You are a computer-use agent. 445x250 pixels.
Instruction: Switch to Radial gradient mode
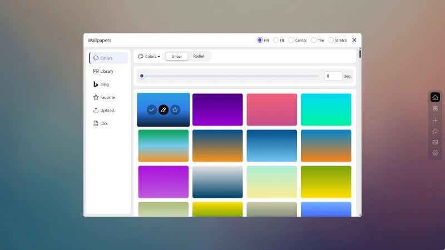199,56
